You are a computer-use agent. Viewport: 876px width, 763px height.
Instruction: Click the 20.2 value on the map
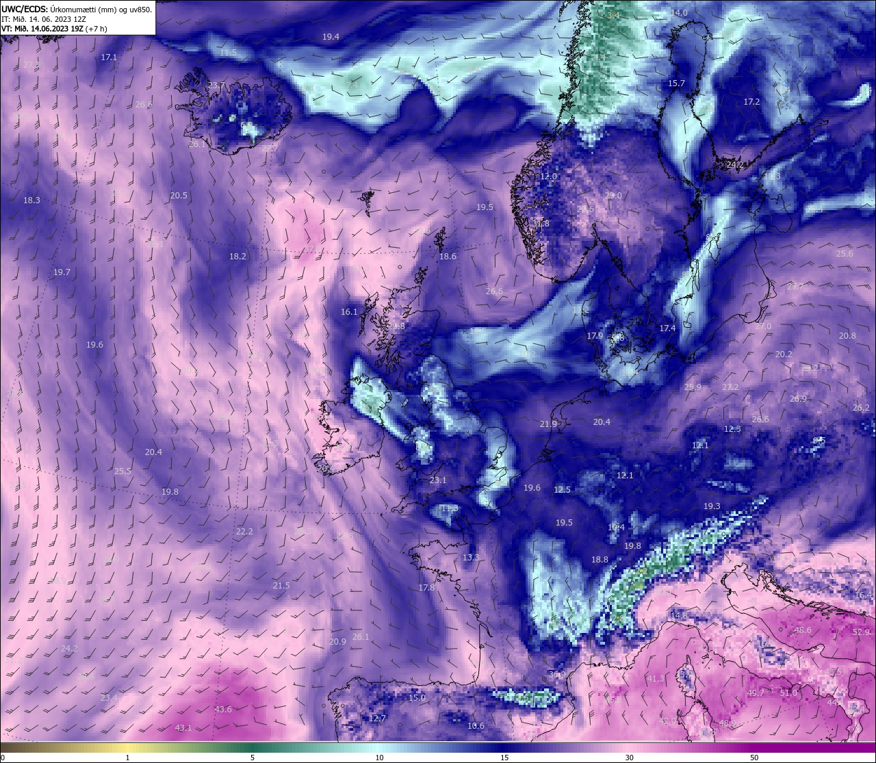pos(784,354)
